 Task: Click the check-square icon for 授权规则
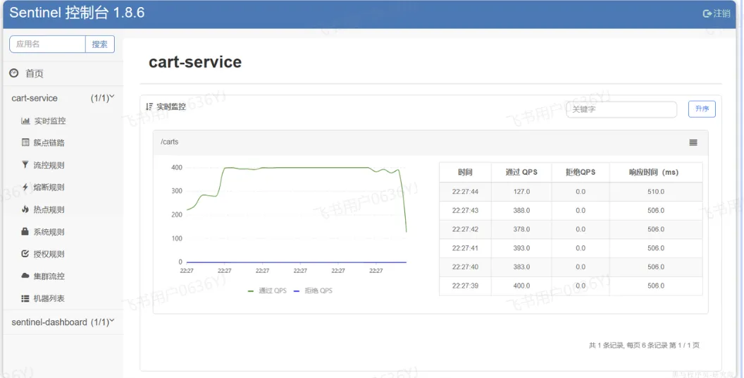[x=25, y=254]
